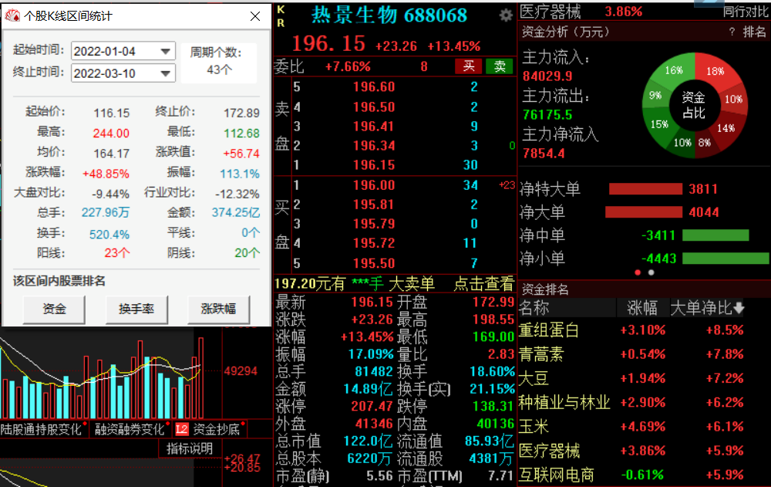Click the app logo in 个股K线区间统计 title bar
The width and height of the screenshot is (771, 487).
click(12, 15)
